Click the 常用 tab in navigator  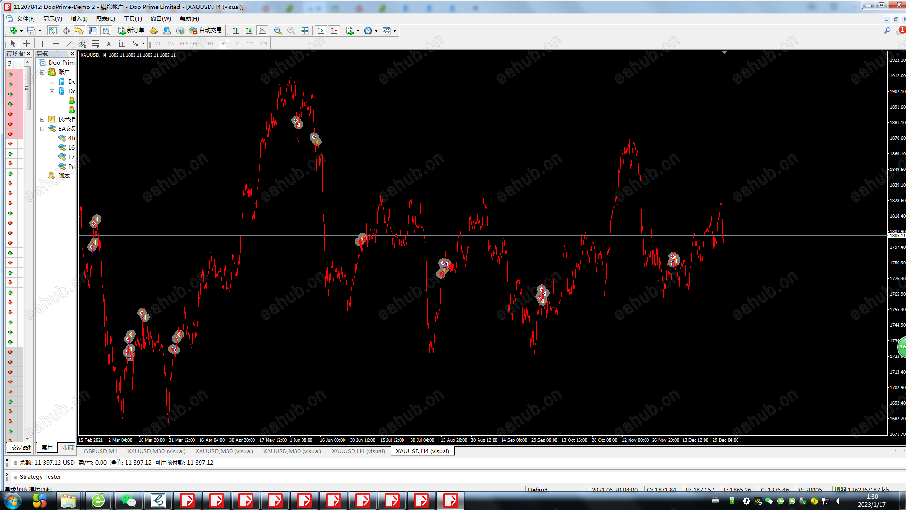coord(47,447)
